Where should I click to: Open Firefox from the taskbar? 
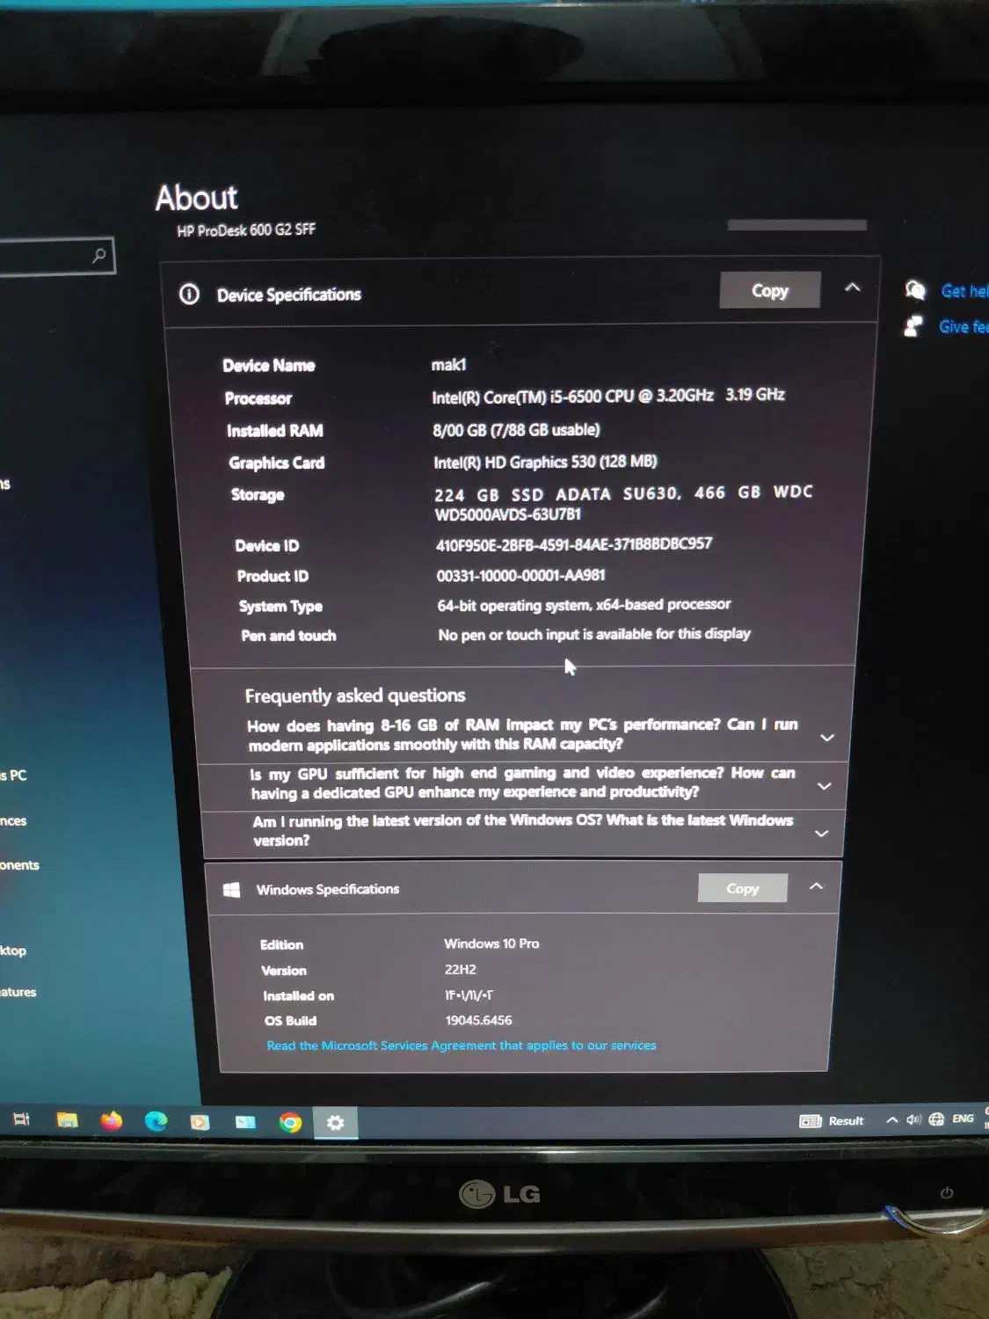(112, 1120)
